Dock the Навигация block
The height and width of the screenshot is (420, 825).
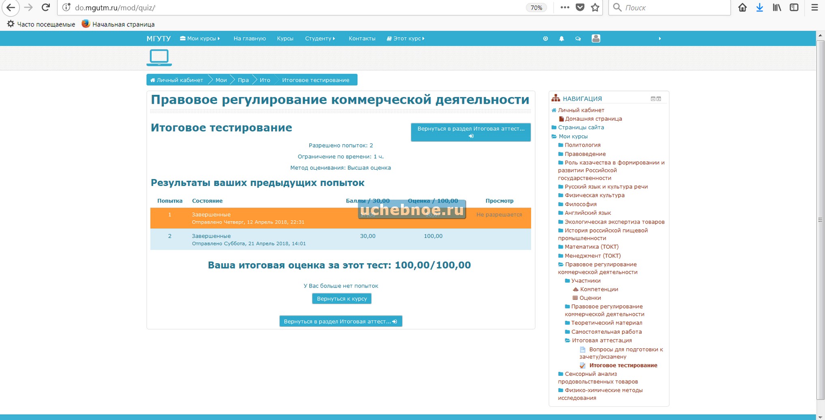[659, 99]
